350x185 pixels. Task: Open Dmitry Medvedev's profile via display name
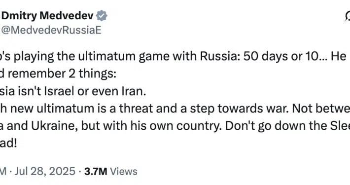tap(47, 16)
